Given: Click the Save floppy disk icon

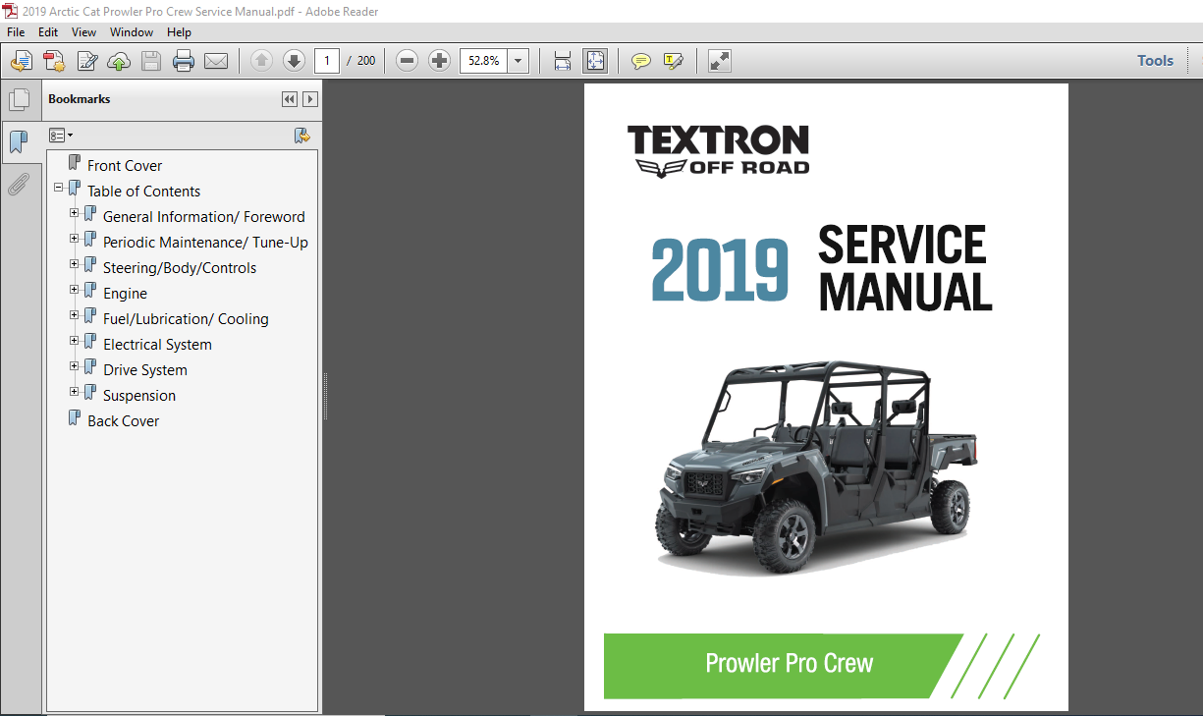Looking at the screenshot, I should (x=151, y=61).
